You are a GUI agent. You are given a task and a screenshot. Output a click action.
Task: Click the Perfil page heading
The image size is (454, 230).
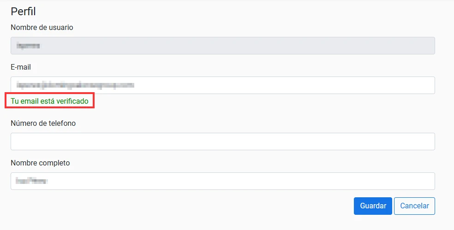pos(23,12)
